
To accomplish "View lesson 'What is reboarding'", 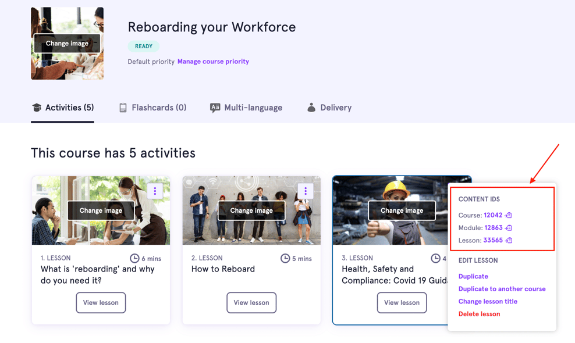I will pos(101,302).
